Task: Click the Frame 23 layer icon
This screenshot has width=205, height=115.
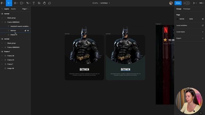Action: (x=5, y=60)
